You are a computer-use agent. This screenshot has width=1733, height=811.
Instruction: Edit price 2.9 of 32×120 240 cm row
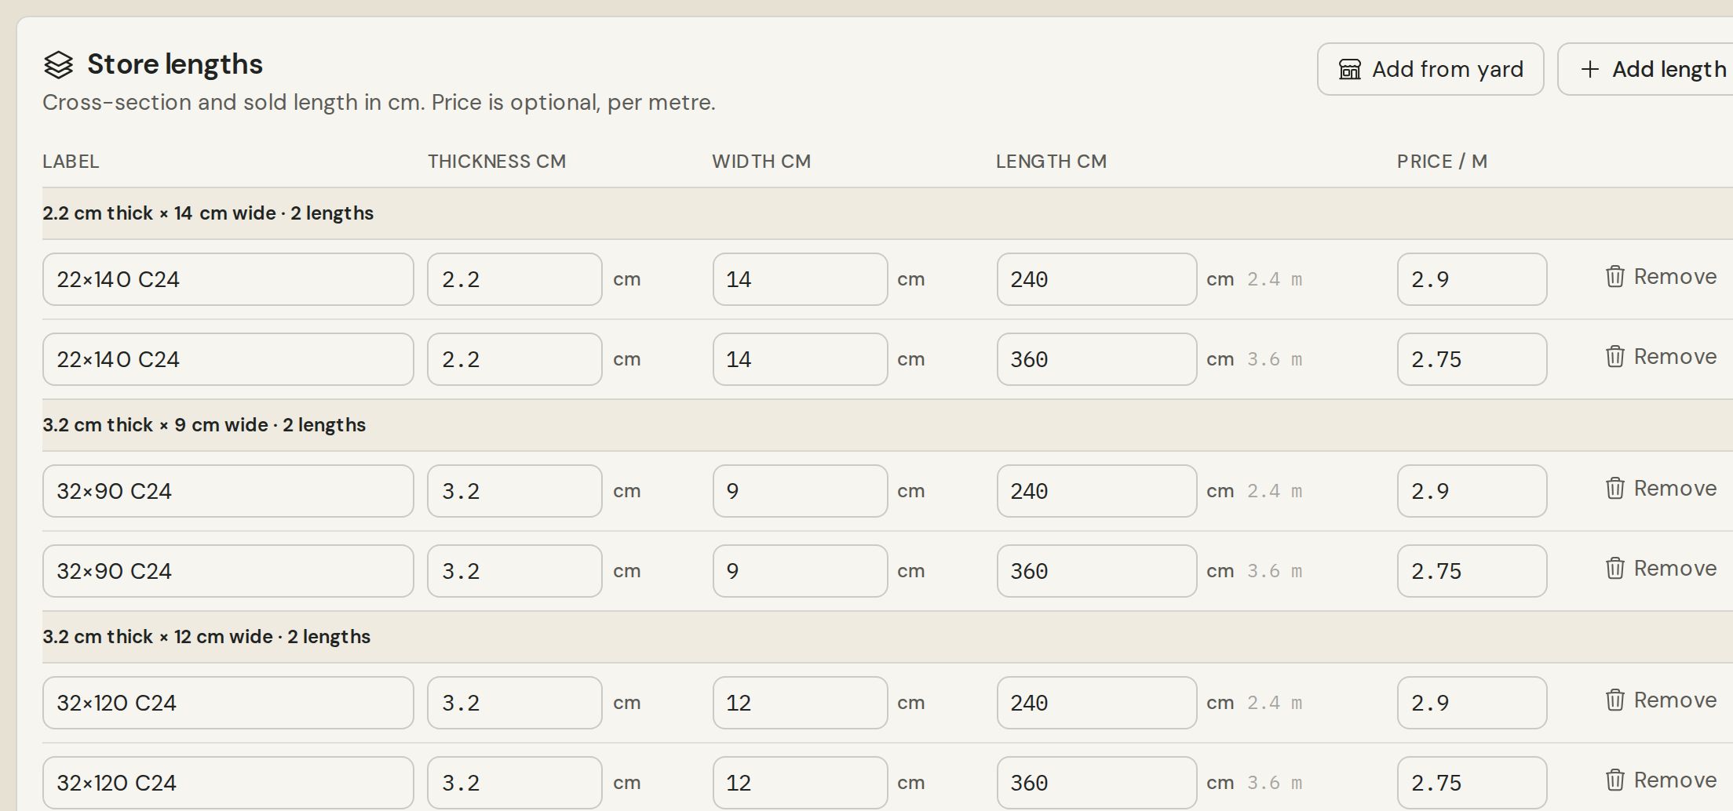click(x=1472, y=703)
